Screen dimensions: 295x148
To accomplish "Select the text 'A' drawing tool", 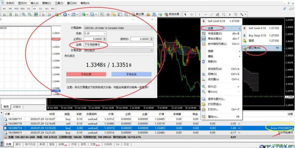I will coord(229,15).
